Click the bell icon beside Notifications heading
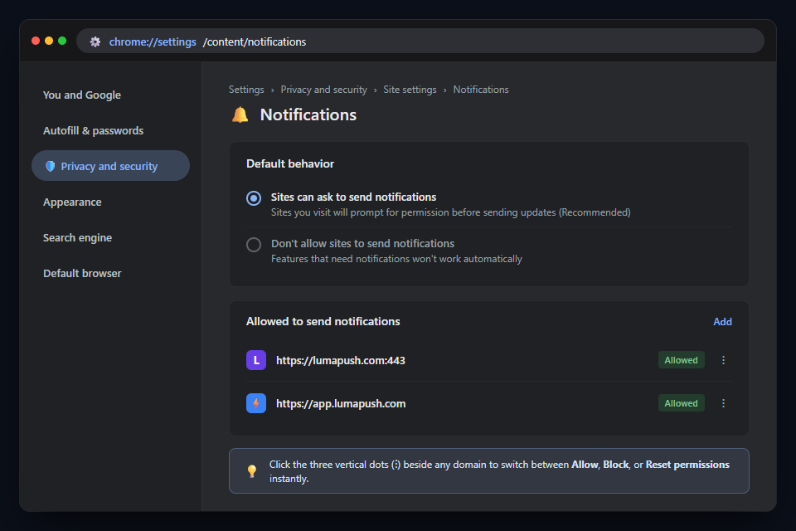The height and width of the screenshot is (531, 796). (x=240, y=114)
